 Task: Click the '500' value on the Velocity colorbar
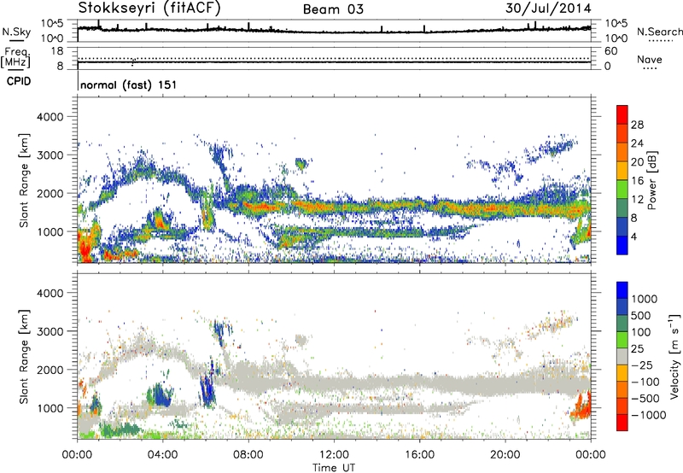643,316
